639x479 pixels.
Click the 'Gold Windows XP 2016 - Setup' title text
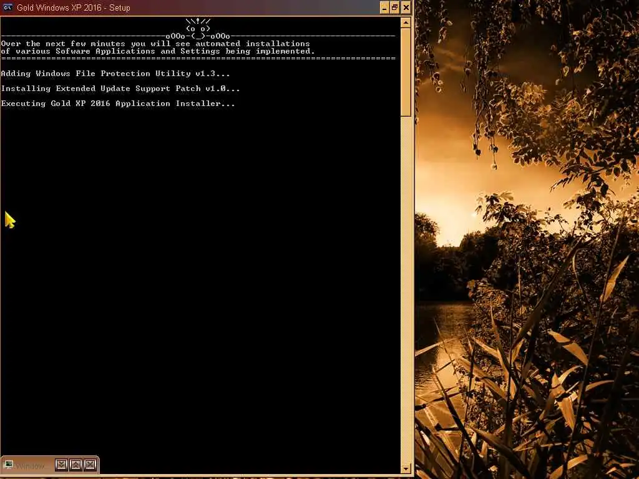[74, 7]
